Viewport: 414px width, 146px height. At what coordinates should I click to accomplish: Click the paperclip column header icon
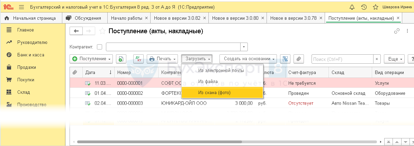point(75,72)
